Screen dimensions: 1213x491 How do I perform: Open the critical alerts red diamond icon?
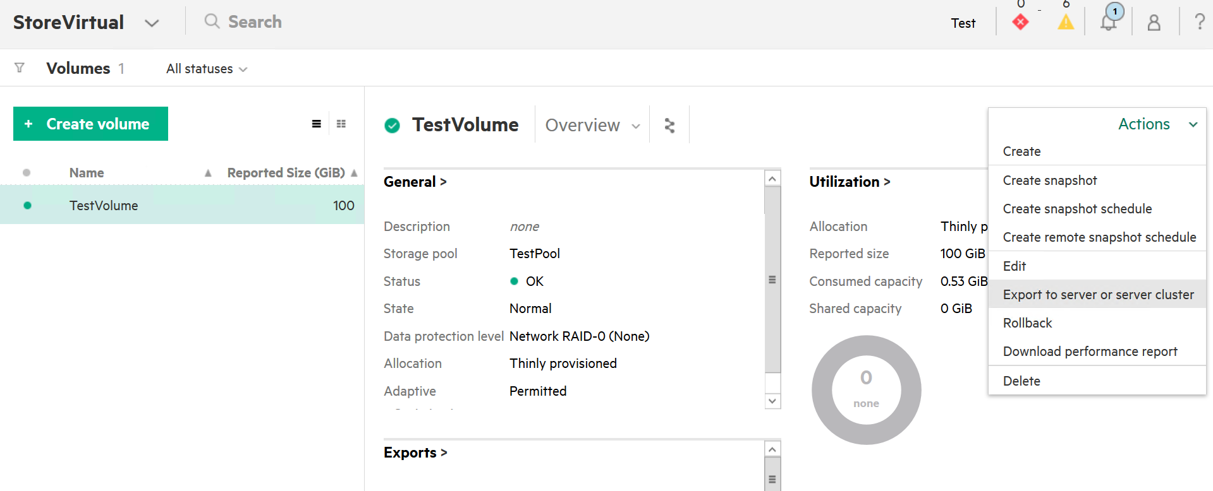coord(1020,22)
